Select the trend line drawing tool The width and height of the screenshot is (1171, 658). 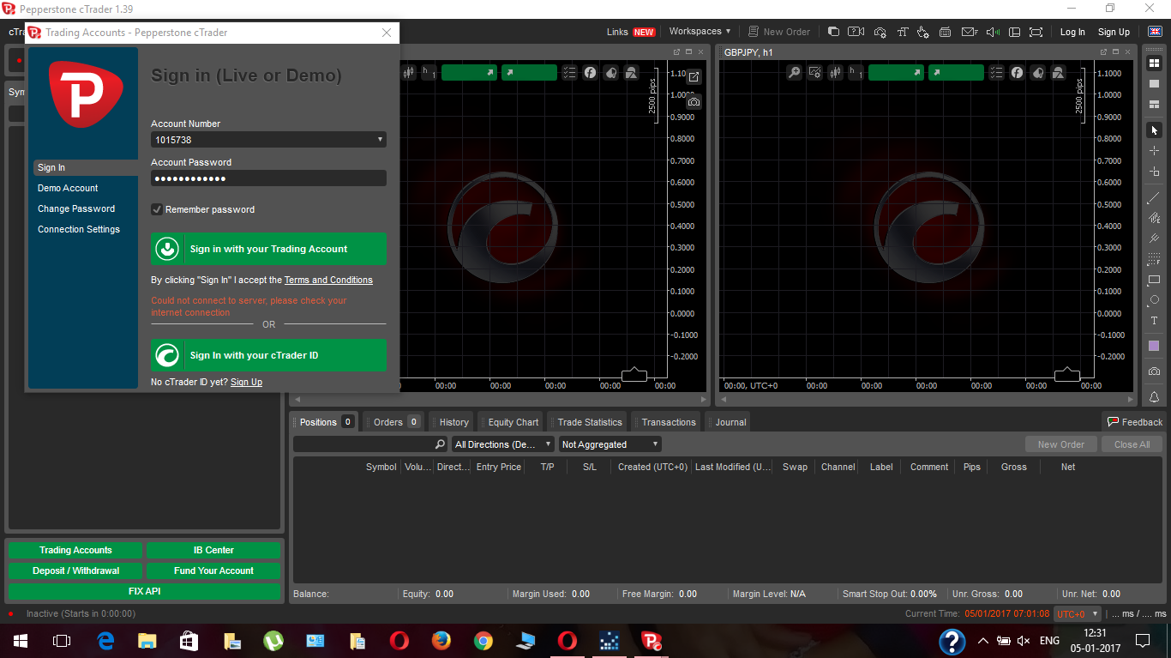(1154, 197)
